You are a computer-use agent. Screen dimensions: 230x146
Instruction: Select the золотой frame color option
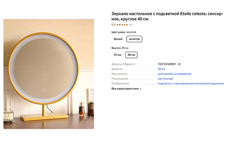point(134,39)
